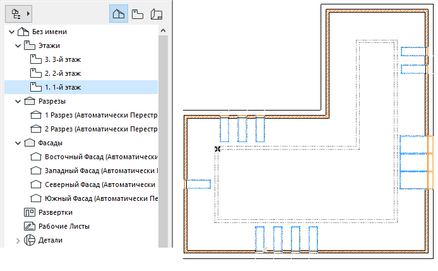Switch to View Map icon
Viewport: 438px width, 271px height.
[x=138, y=14]
